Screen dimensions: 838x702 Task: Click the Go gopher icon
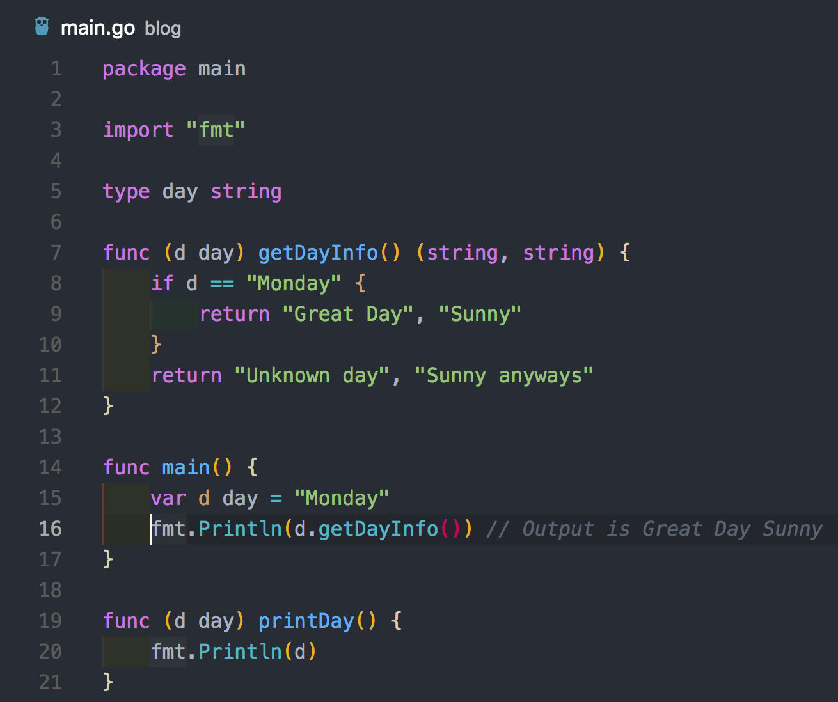click(x=41, y=26)
